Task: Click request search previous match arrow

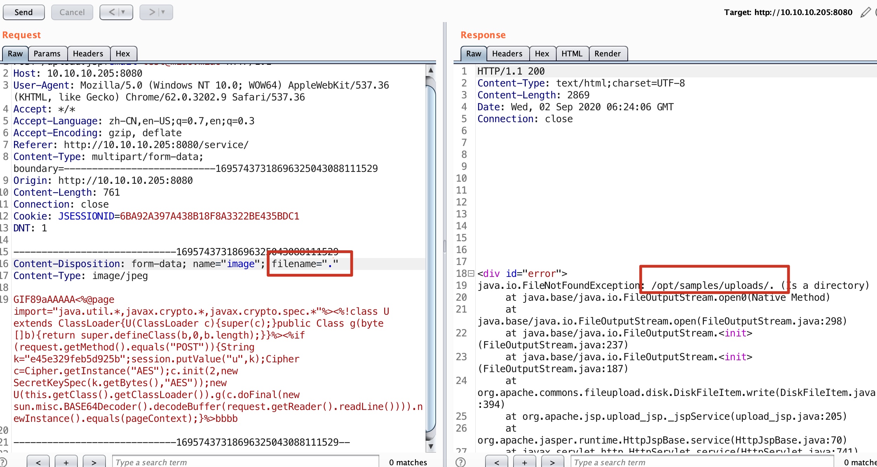Action: click(x=38, y=462)
